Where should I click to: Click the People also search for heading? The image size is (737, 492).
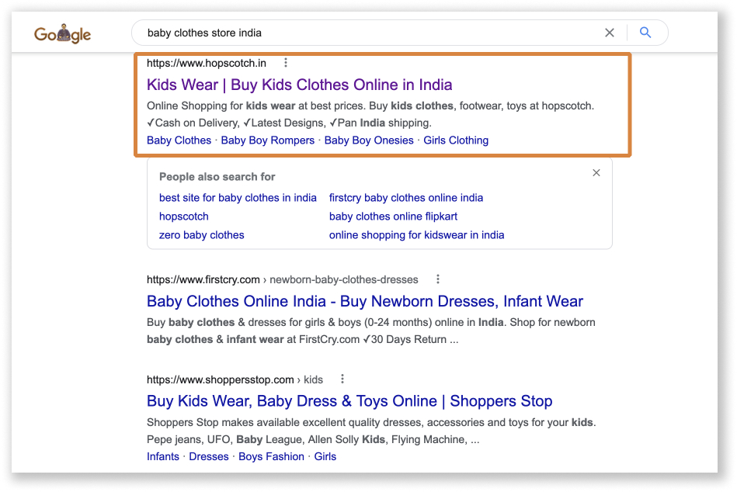pos(217,176)
